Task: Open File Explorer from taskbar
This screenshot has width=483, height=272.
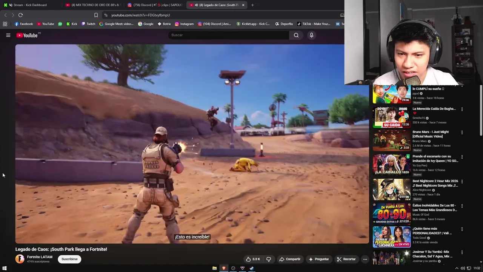Action: coord(214,268)
